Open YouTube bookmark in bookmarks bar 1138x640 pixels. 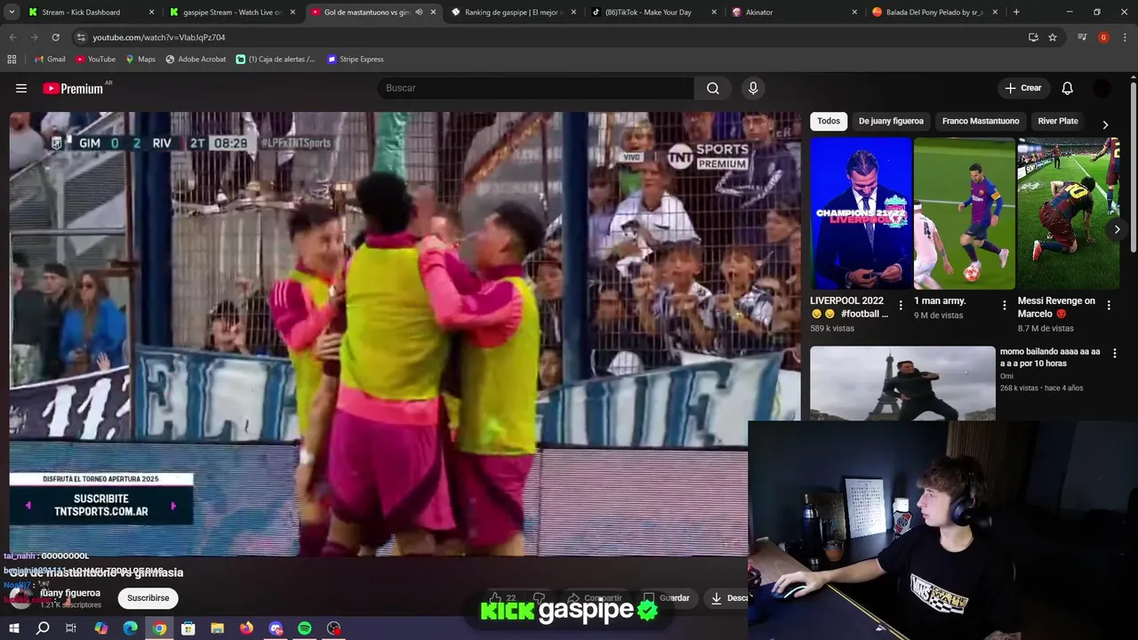click(x=95, y=59)
